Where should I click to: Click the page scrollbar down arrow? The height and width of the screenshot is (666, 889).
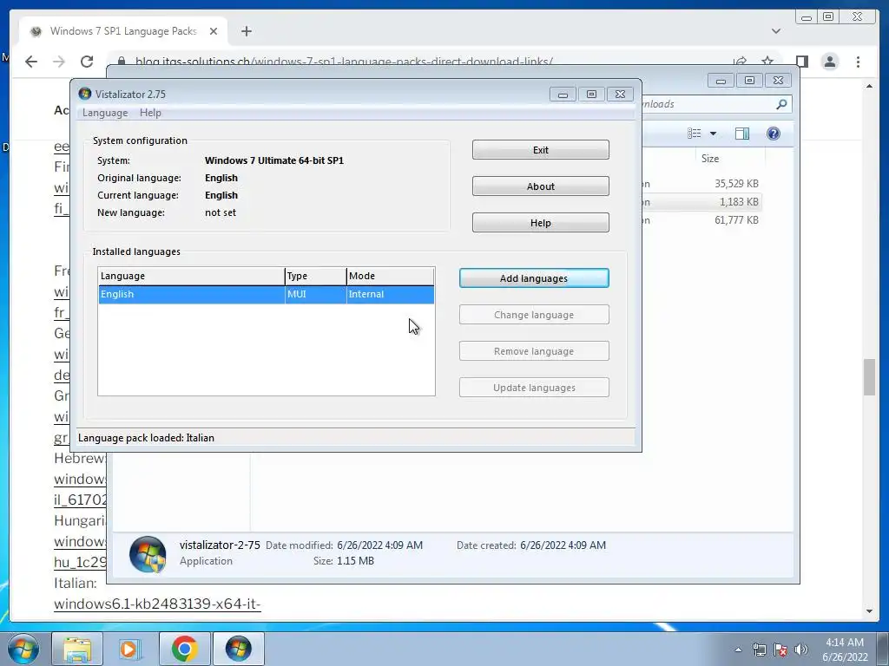tap(870, 611)
